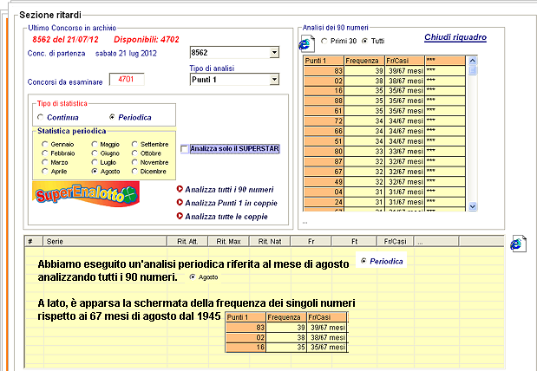
Task: Open the Internet Explorer export icon beside results table
Action: [518, 244]
